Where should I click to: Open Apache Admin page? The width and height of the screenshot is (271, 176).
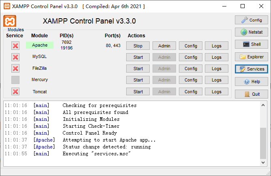(164, 46)
